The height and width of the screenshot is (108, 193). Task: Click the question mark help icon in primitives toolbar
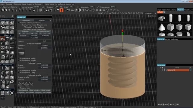pyautogui.click(x=111, y=10)
